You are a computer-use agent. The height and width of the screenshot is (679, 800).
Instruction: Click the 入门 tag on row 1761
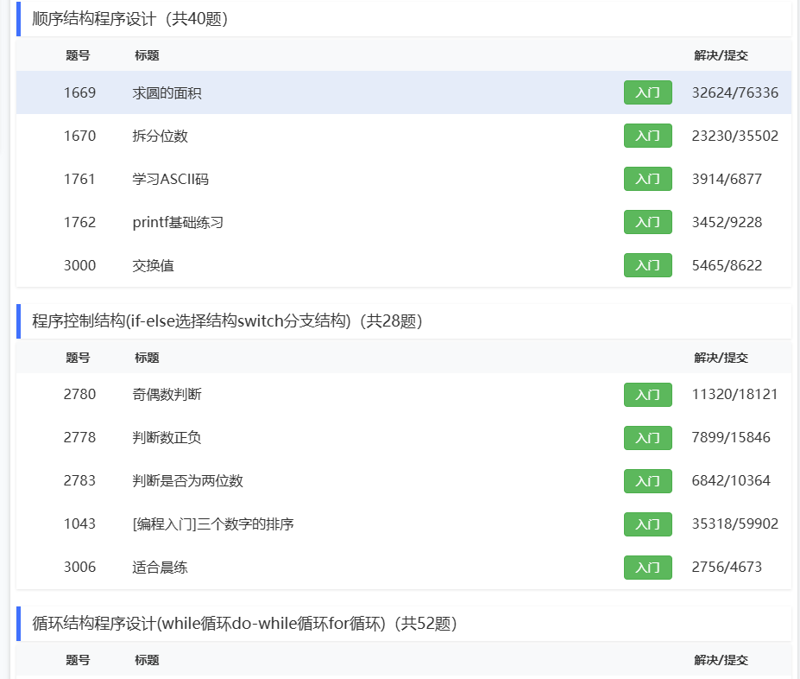pyautogui.click(x=647, y=179)
